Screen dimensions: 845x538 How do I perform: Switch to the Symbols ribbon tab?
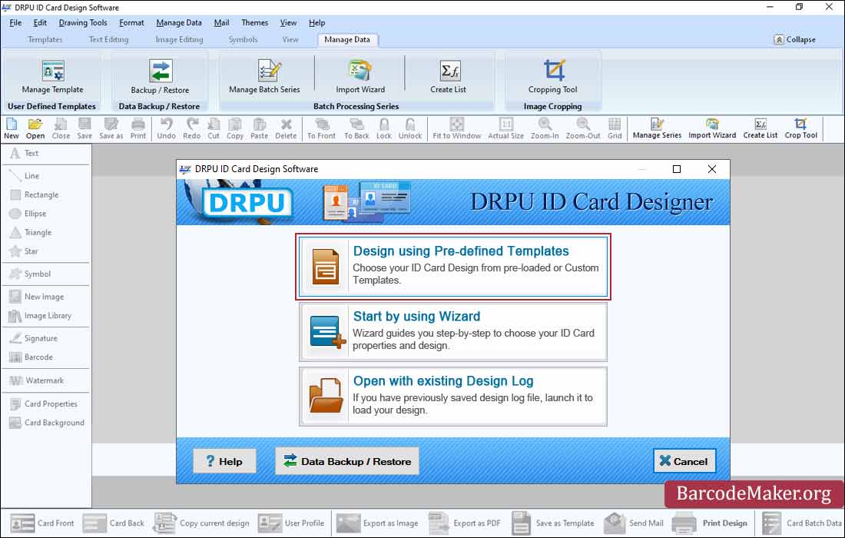click(243, 39)
